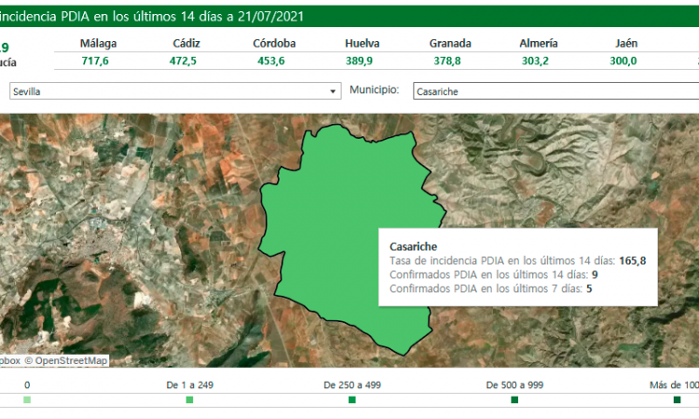Select the 'De 1 a 249' legend swatch

tap(189, 399)
